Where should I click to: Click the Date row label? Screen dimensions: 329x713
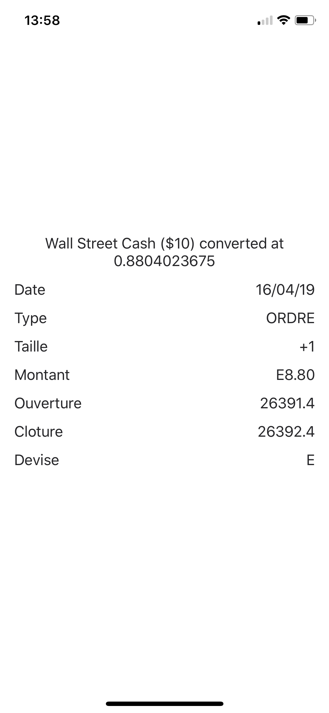30,290
